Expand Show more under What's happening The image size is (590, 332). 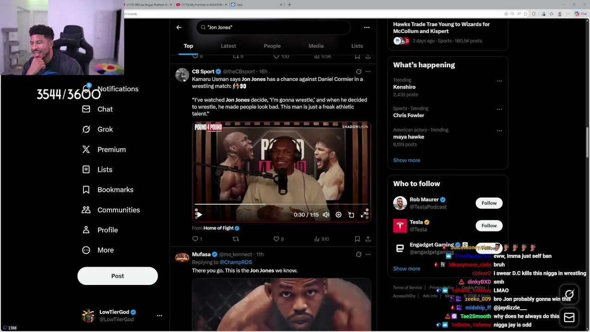407,160
